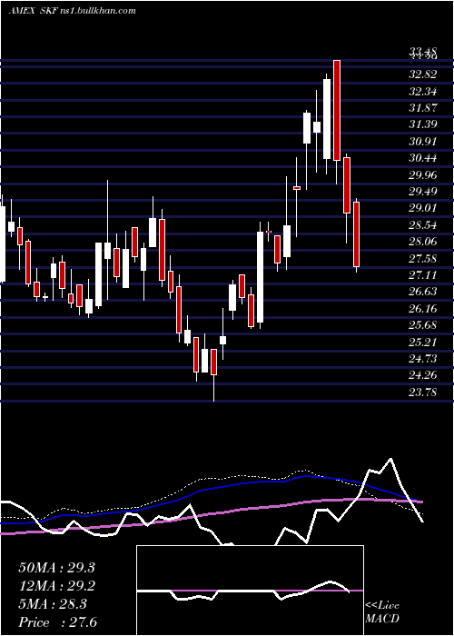Click the 29.96 price axis label
This screenshot has height=636, width=454.
[x=423, y=174]
